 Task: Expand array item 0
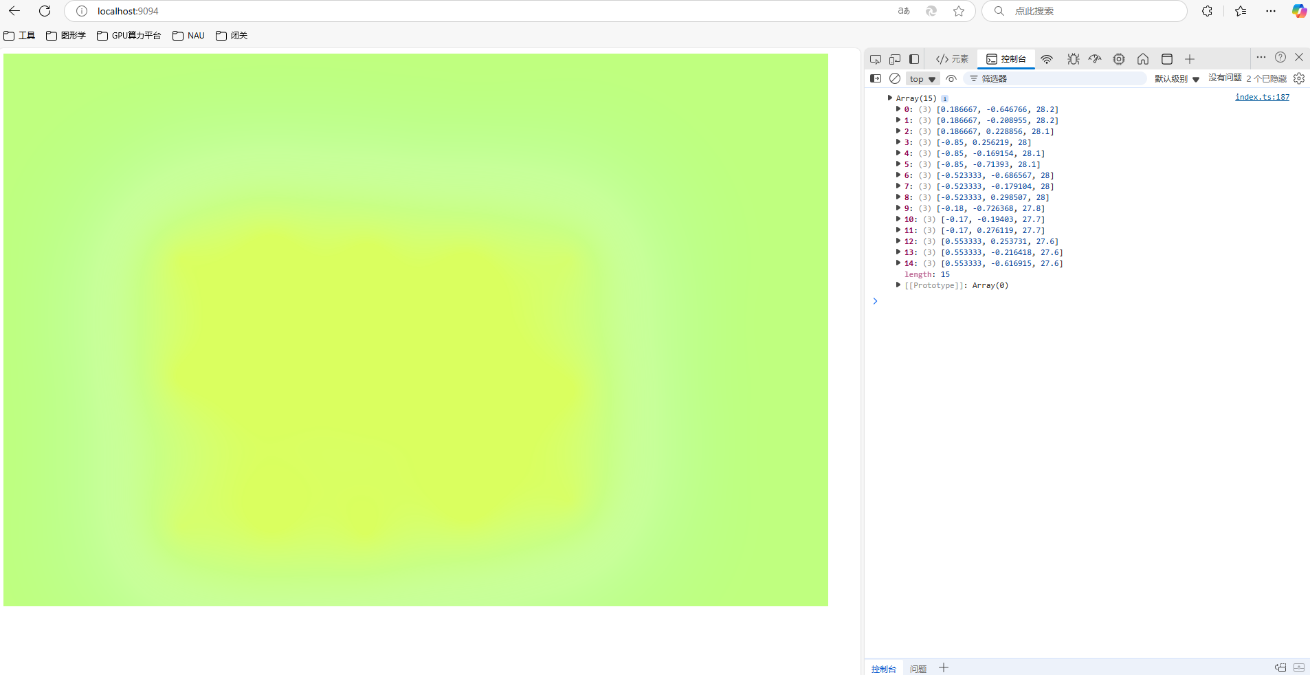(898, 109)
